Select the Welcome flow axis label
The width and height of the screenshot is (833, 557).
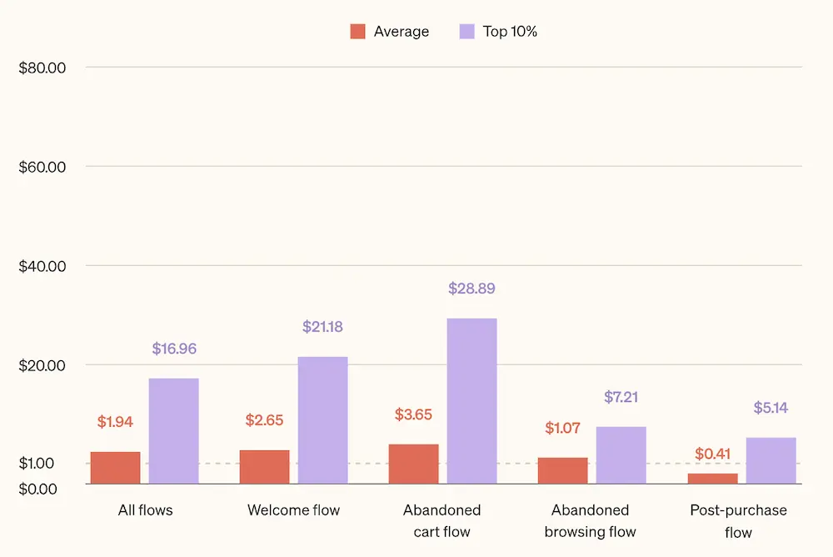click(x=293, y=509)
